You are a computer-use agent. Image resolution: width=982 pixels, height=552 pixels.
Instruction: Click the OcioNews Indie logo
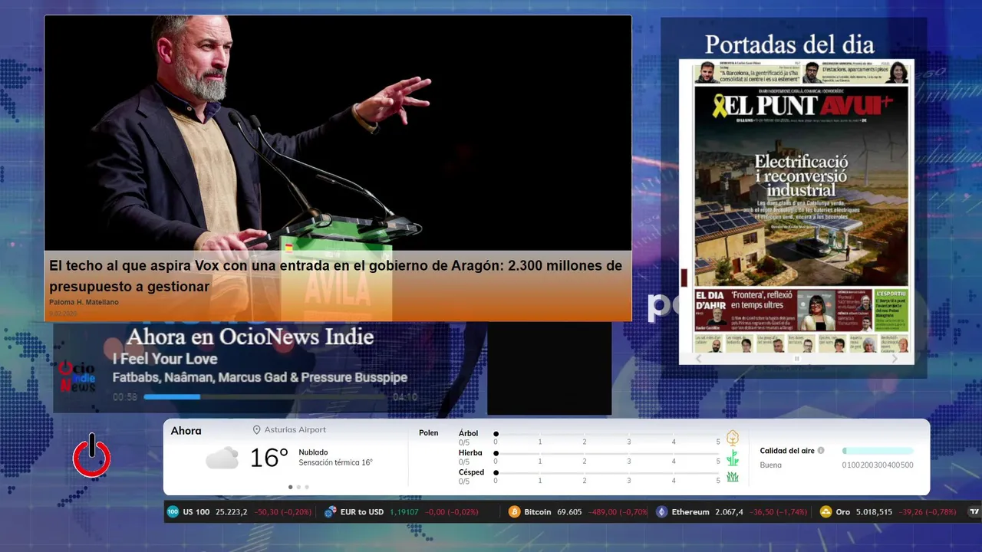77,376
